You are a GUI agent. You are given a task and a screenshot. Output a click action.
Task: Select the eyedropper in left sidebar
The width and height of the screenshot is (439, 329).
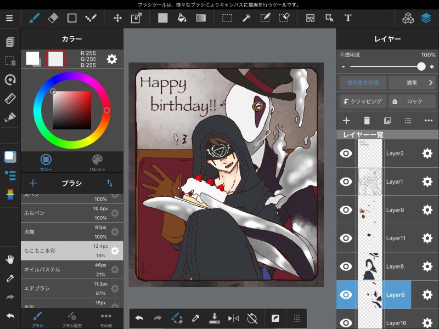(10, 279)
